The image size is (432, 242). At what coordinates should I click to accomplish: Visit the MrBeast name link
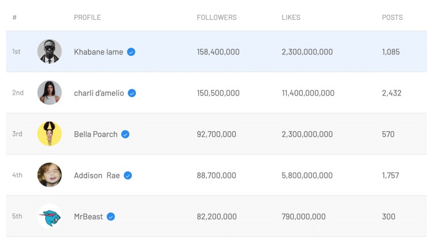(x=89, y=216)
